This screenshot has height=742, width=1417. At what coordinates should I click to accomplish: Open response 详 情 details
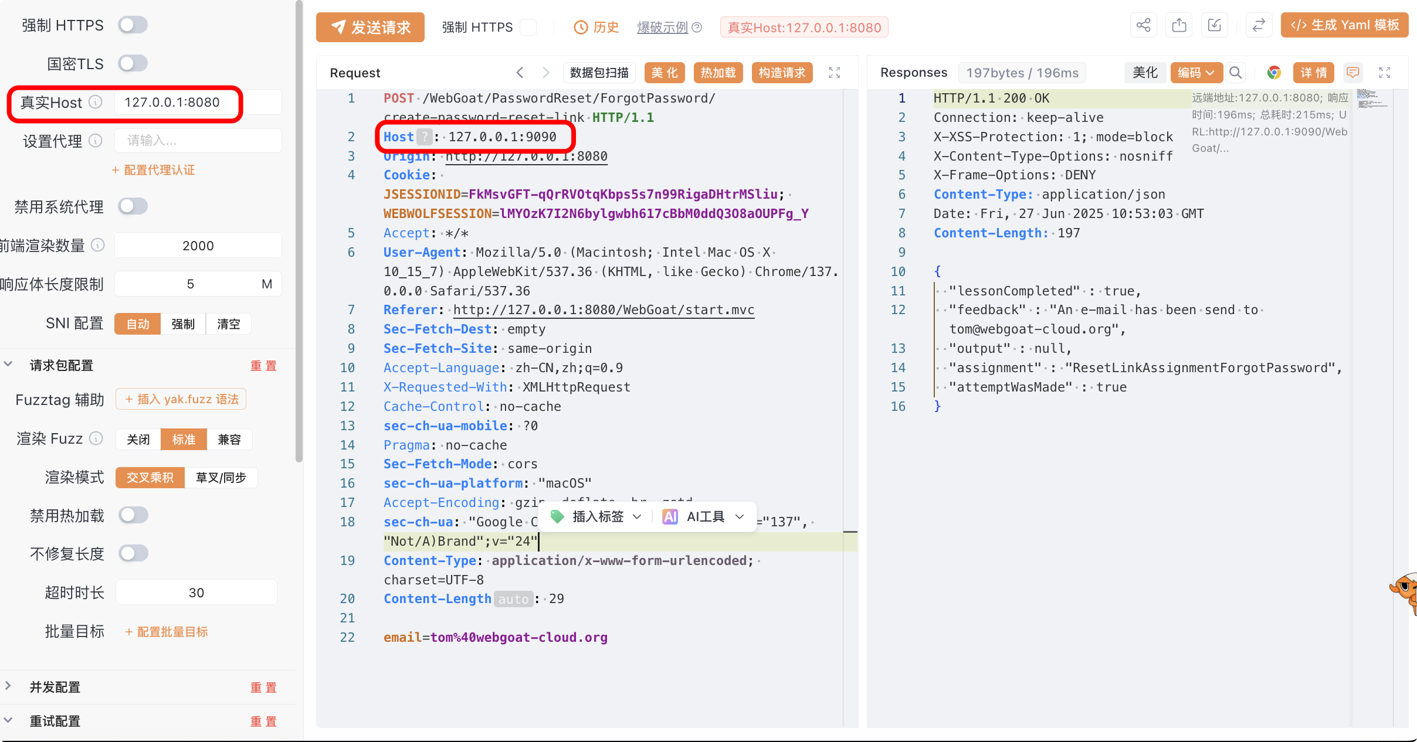point(1314,73)
